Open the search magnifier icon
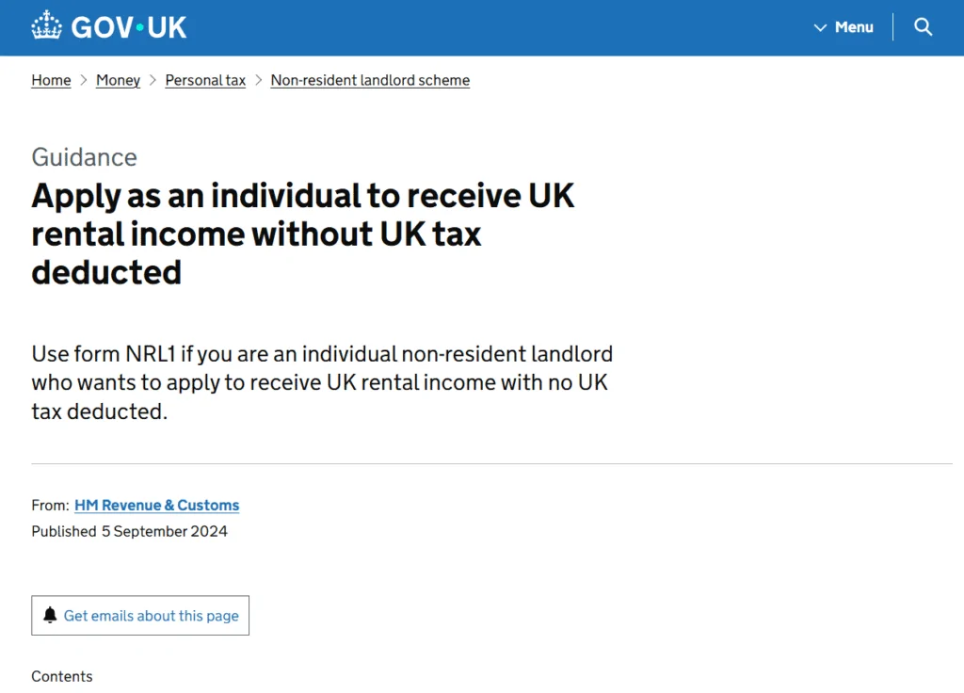The height and width of the screenshot is (693, 964). coord(924,27)
